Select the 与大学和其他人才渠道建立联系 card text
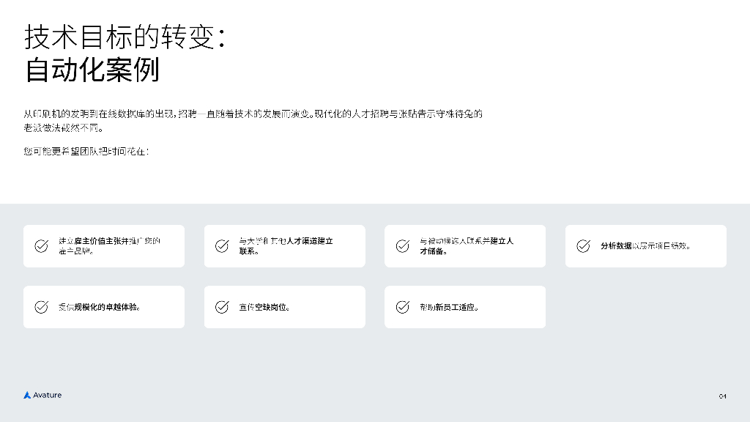The image size is (750, 422). point(286,246)
